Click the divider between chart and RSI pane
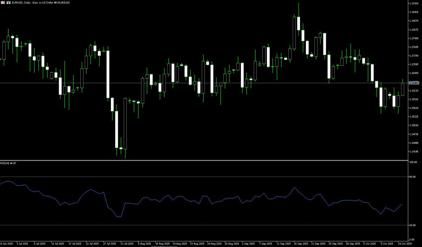Viewport: 422px width, 247px height. pyautogui.click(x=203, y=161)
